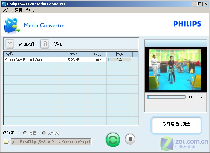
Task: Click the 添加文件 label
Action: coord(27,44)
